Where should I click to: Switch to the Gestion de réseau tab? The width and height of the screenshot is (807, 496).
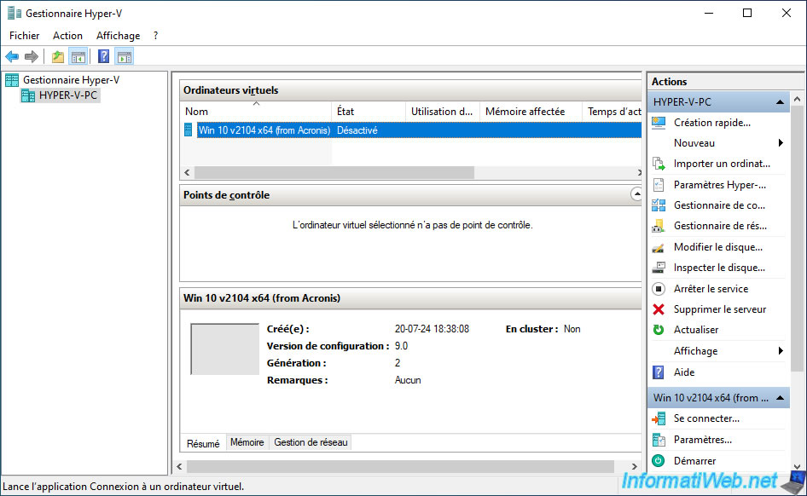point(311,442)
